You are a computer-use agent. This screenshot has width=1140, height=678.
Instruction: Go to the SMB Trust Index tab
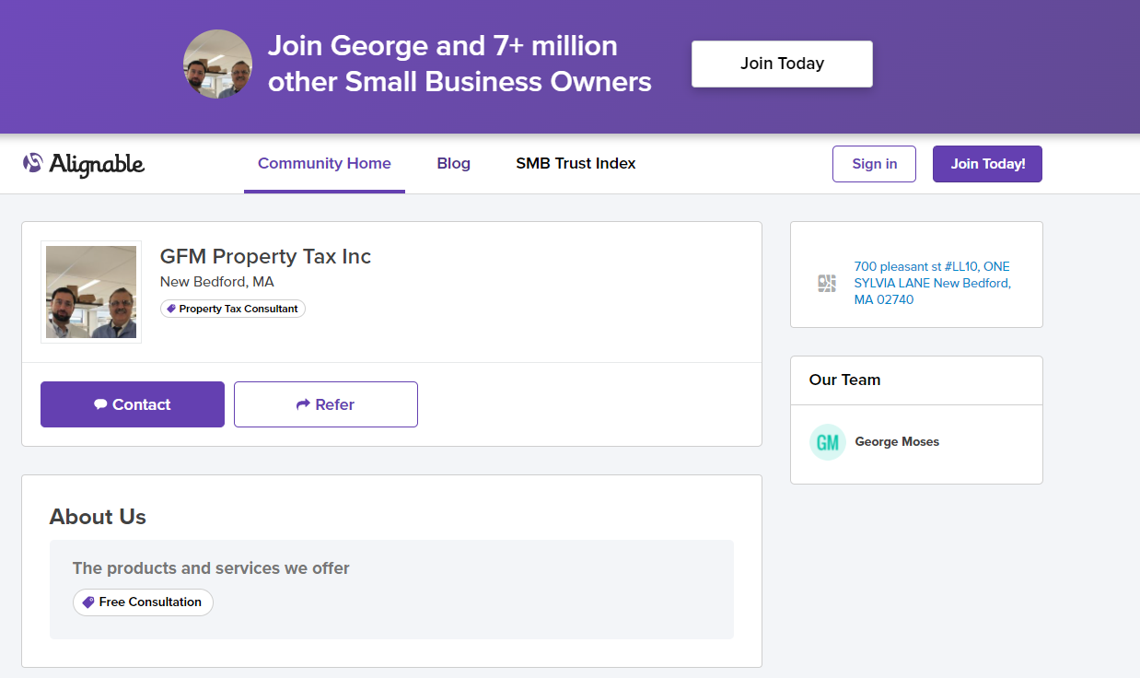576,164
